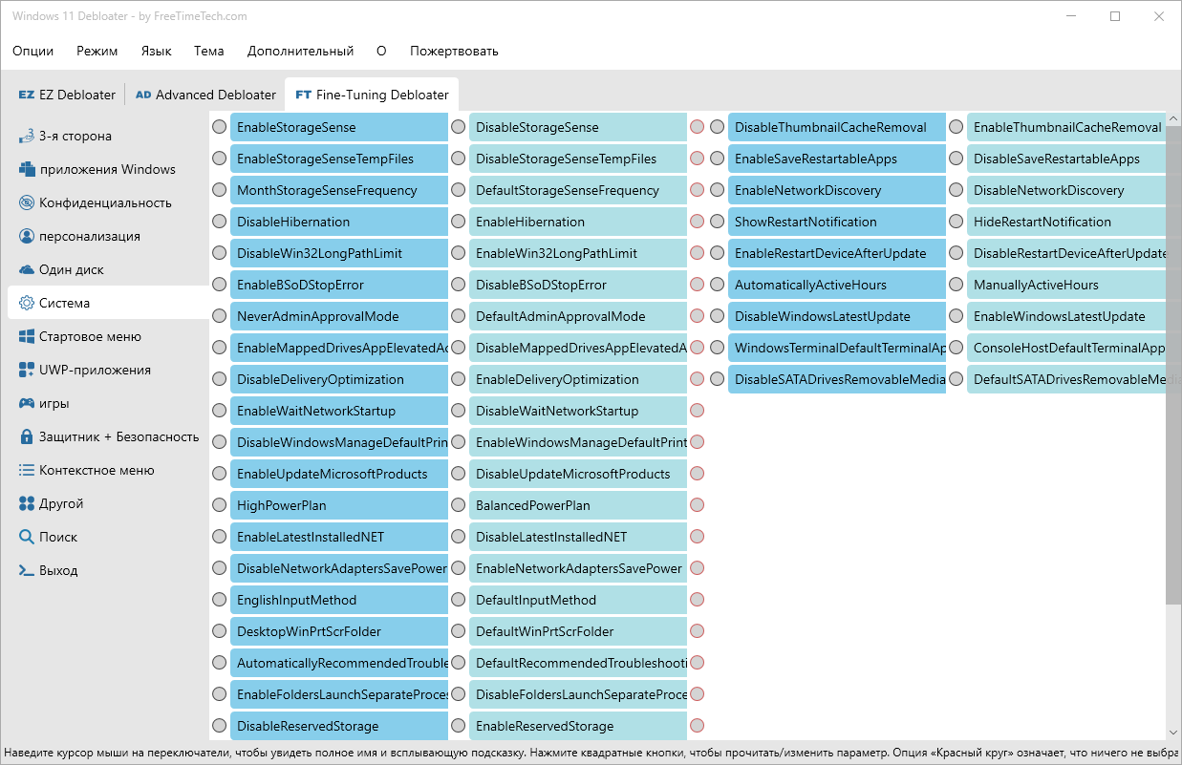This screenshot has width=1182, height=765.
Task: Open the Тема menu
Action: pyautogui.click(x=208, y=51)
